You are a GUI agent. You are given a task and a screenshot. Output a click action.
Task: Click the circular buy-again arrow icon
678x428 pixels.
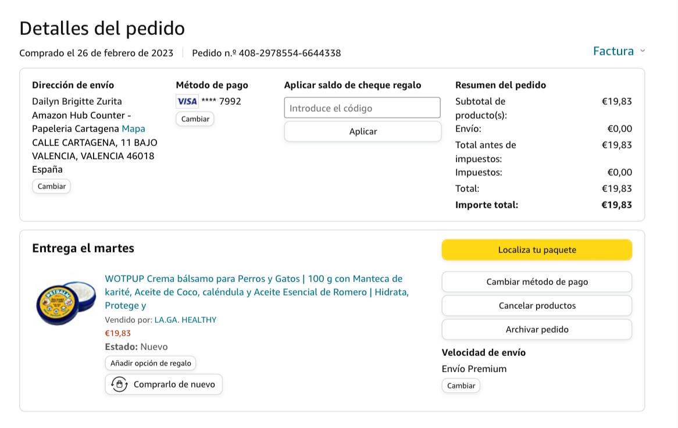(119, 384)
